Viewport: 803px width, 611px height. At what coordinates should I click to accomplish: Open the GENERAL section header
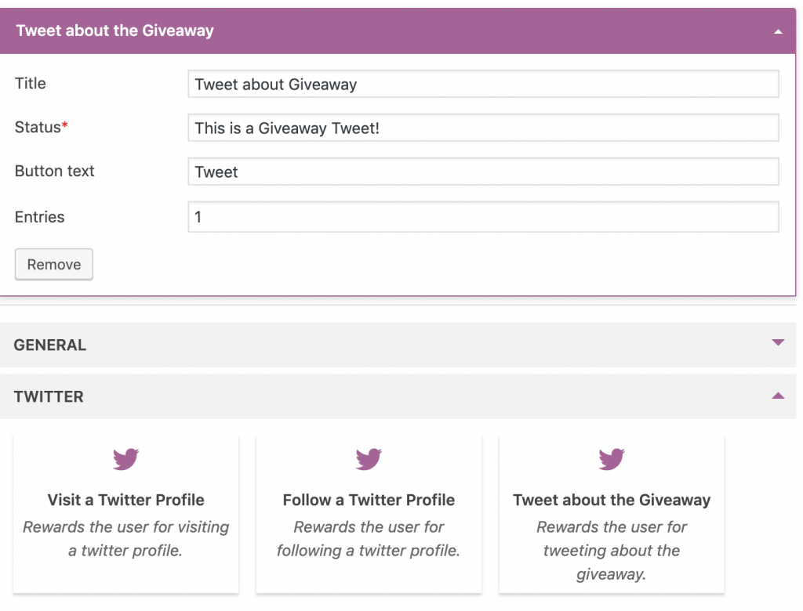398,345
